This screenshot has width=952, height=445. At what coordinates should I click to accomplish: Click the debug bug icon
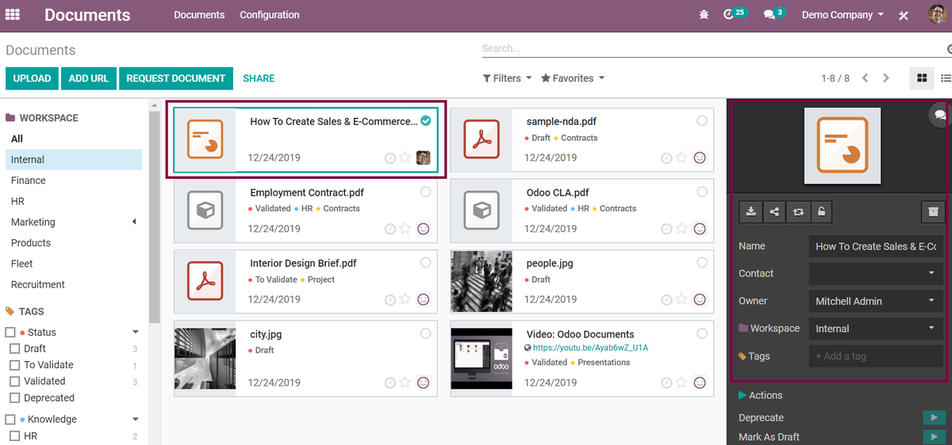pos(704,15)
